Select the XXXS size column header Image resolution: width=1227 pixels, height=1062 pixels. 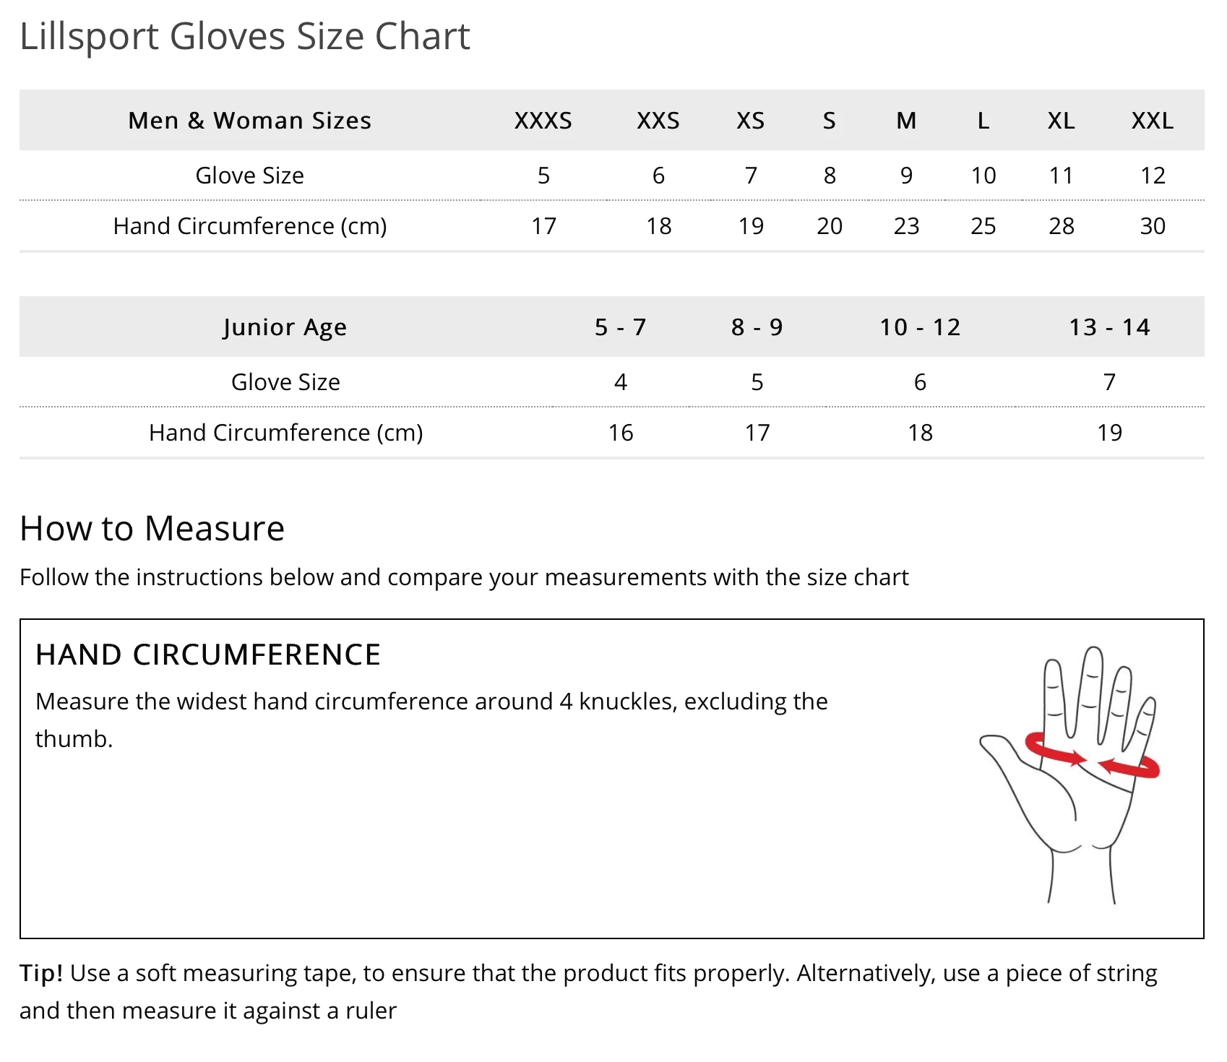coord(543,121)
